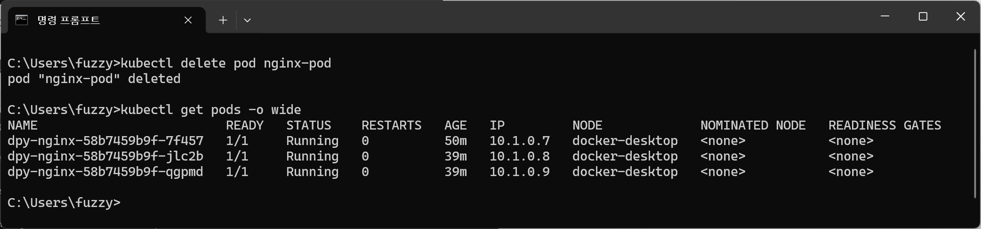Click the command prompt icon in tab
Image resolution: width=981 pixels, height=229 pixels.
tap(22, 20)
